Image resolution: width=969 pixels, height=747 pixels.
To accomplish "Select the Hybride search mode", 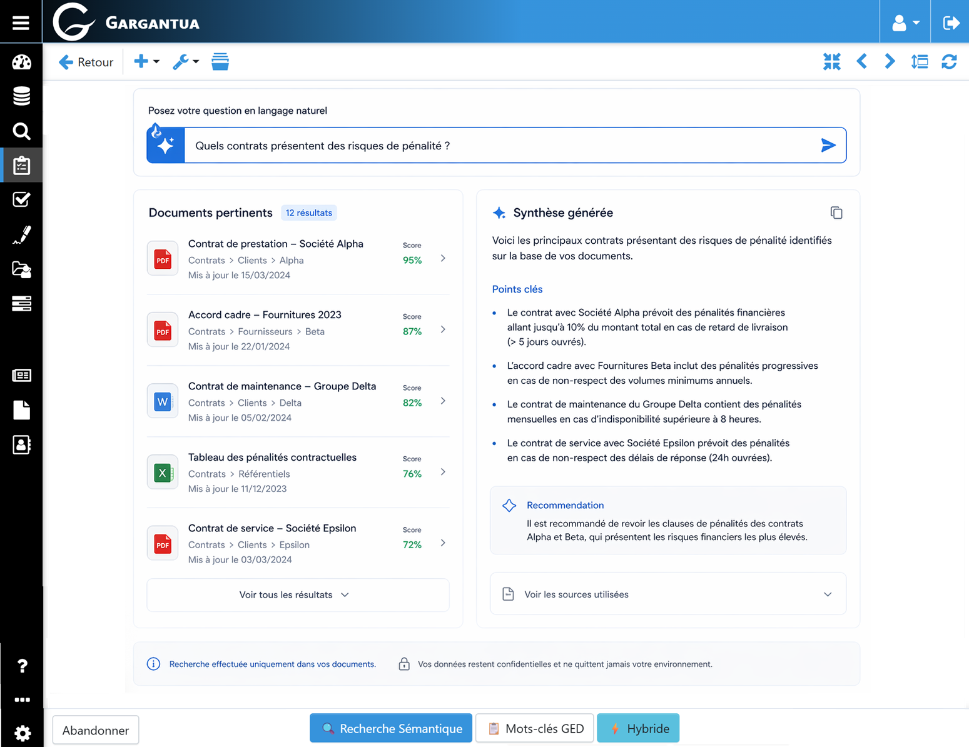I will (x=638, y=729).
